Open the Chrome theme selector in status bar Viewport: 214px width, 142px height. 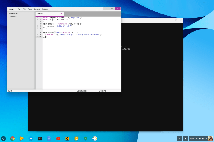coord(102,91)
